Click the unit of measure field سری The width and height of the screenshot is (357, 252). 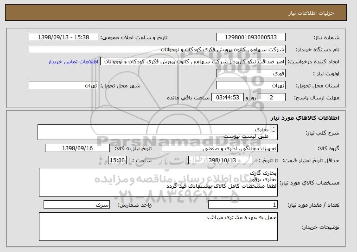point(76,204)
